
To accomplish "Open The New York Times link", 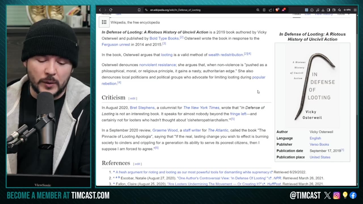I will [x=201, y=108].
